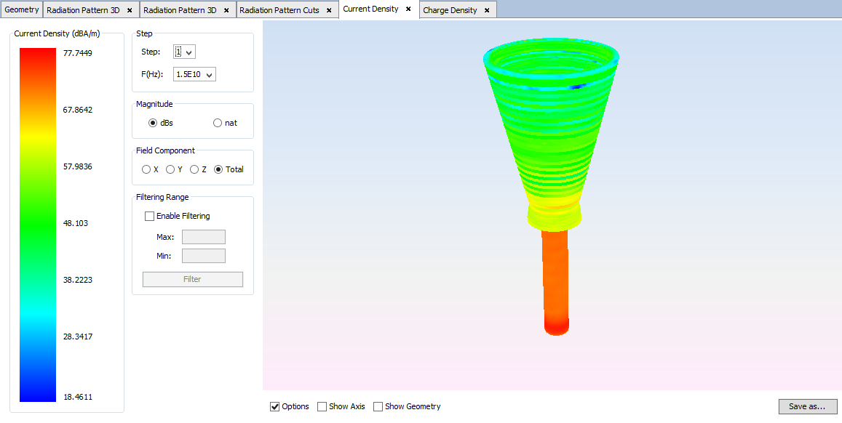The height and width of the screenshot is (423, 842).
Task: Enable the Show Geometry checkbox
Action: pos(378,407)
